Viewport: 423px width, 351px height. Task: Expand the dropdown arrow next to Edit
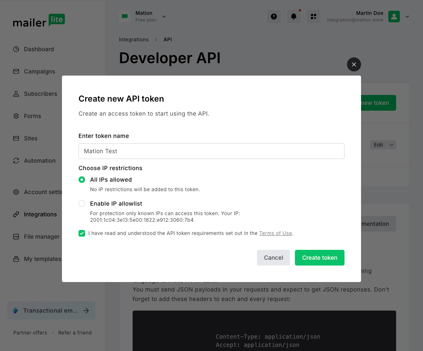point(392,145)
